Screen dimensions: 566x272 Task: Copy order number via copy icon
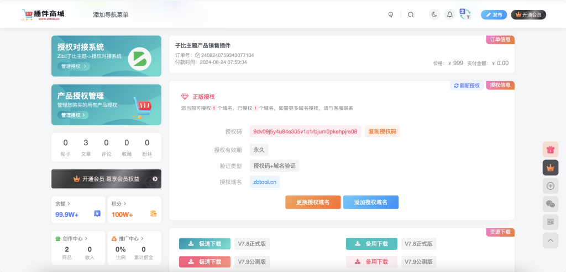click(197, 56)
